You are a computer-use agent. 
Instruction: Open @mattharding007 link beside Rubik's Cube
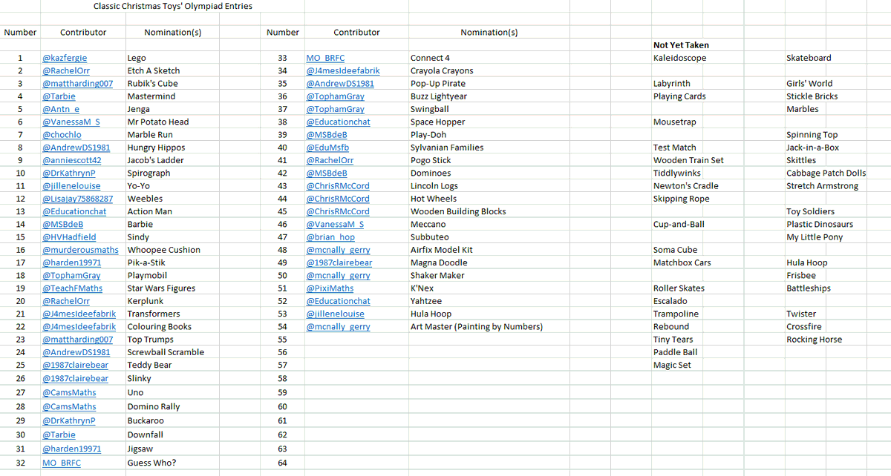pyautogui.click(x=78, y=84)
